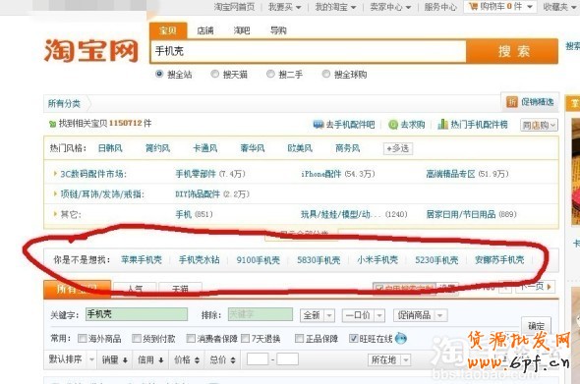Open 手机零部件 category link

pyautogui.click(x=196, y=174)
